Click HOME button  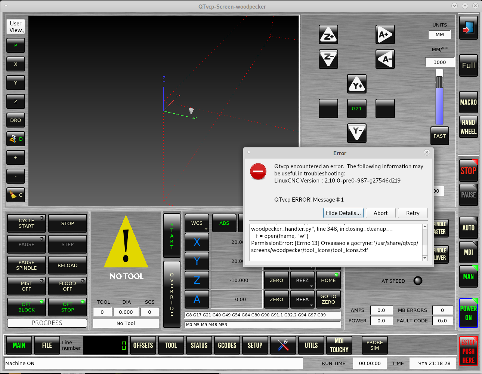328,280
